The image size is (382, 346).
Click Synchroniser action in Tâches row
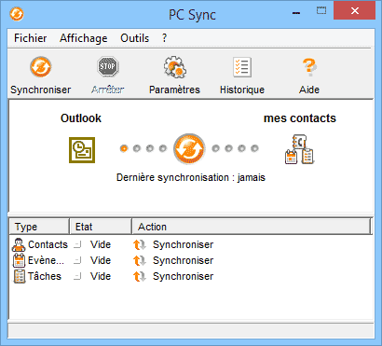point(184,276)
